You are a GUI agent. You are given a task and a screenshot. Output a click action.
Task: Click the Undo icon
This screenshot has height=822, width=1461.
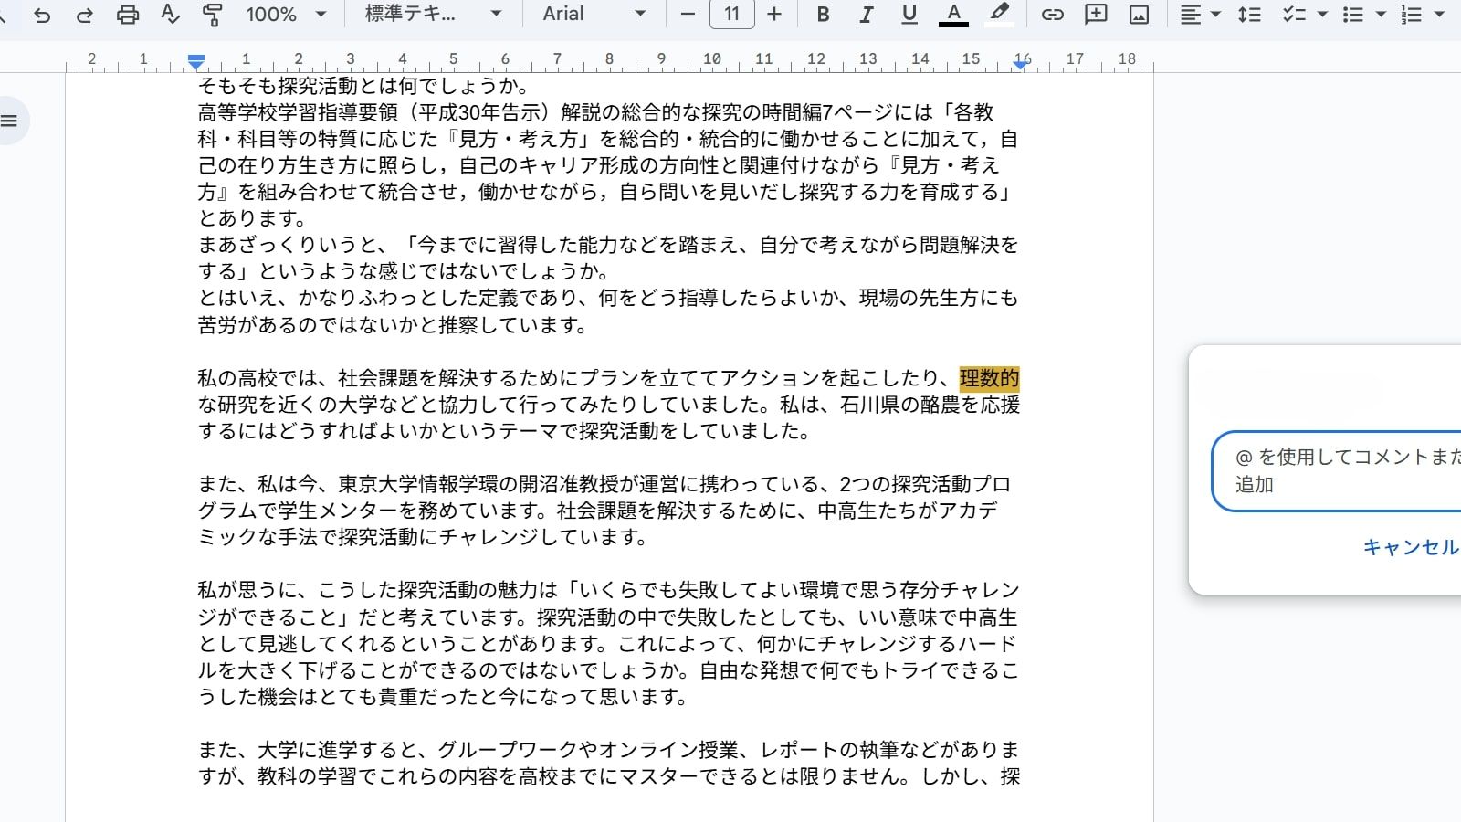pos(42,15)
